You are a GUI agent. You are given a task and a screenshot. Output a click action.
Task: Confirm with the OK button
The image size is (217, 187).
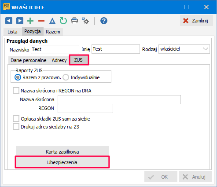(161, 177)
